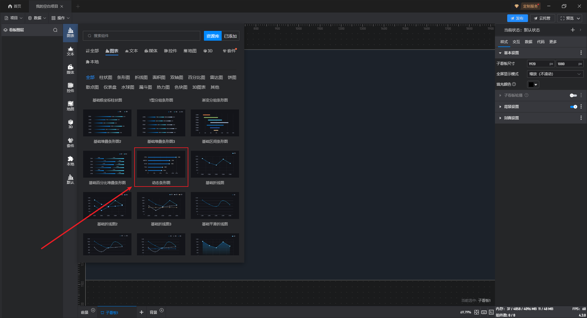Open the 地图 map sidebar icon
The image size is (587, 318).
(x=70, y=106)
